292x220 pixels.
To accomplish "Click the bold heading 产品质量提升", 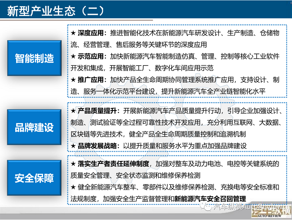I will 98,110.
